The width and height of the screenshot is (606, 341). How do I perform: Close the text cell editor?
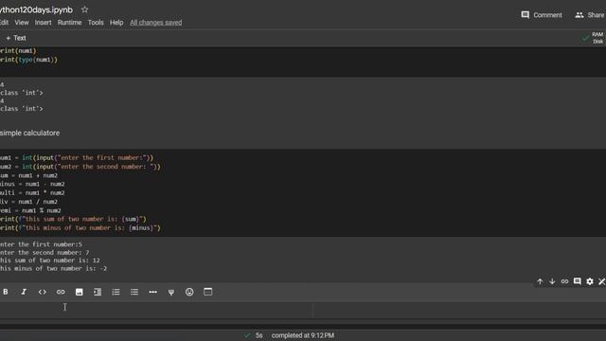602,281
